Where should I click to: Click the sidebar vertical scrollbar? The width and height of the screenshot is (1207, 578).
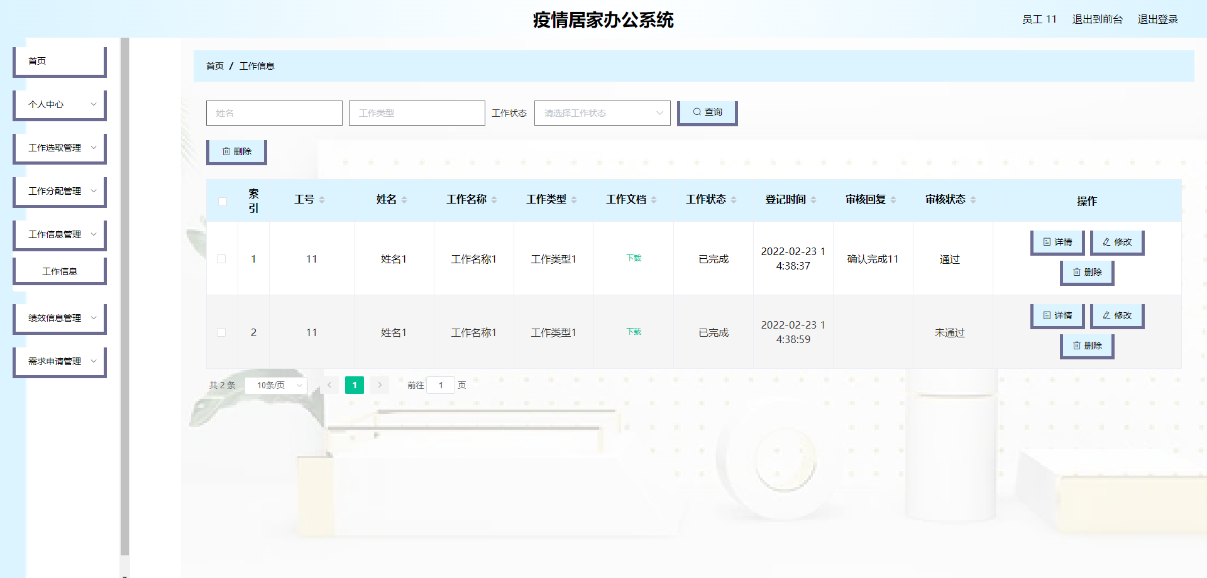coord(124,295)
